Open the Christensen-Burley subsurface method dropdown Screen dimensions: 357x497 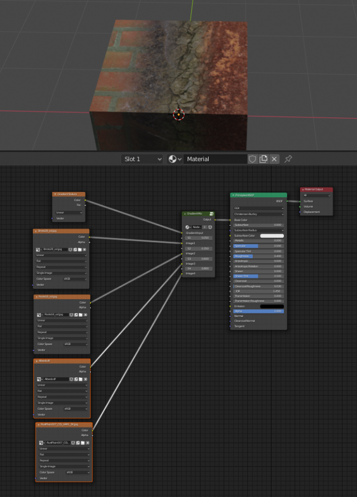tap(258, 214)
